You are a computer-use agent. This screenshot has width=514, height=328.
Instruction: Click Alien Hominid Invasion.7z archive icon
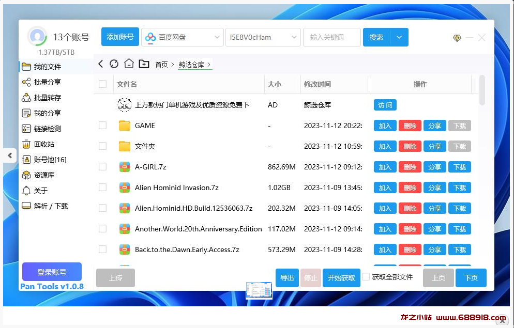click(x=125, y=188)
